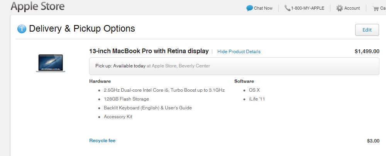Click the phone handset icon
Screen dimensions: 386x156
287,8
